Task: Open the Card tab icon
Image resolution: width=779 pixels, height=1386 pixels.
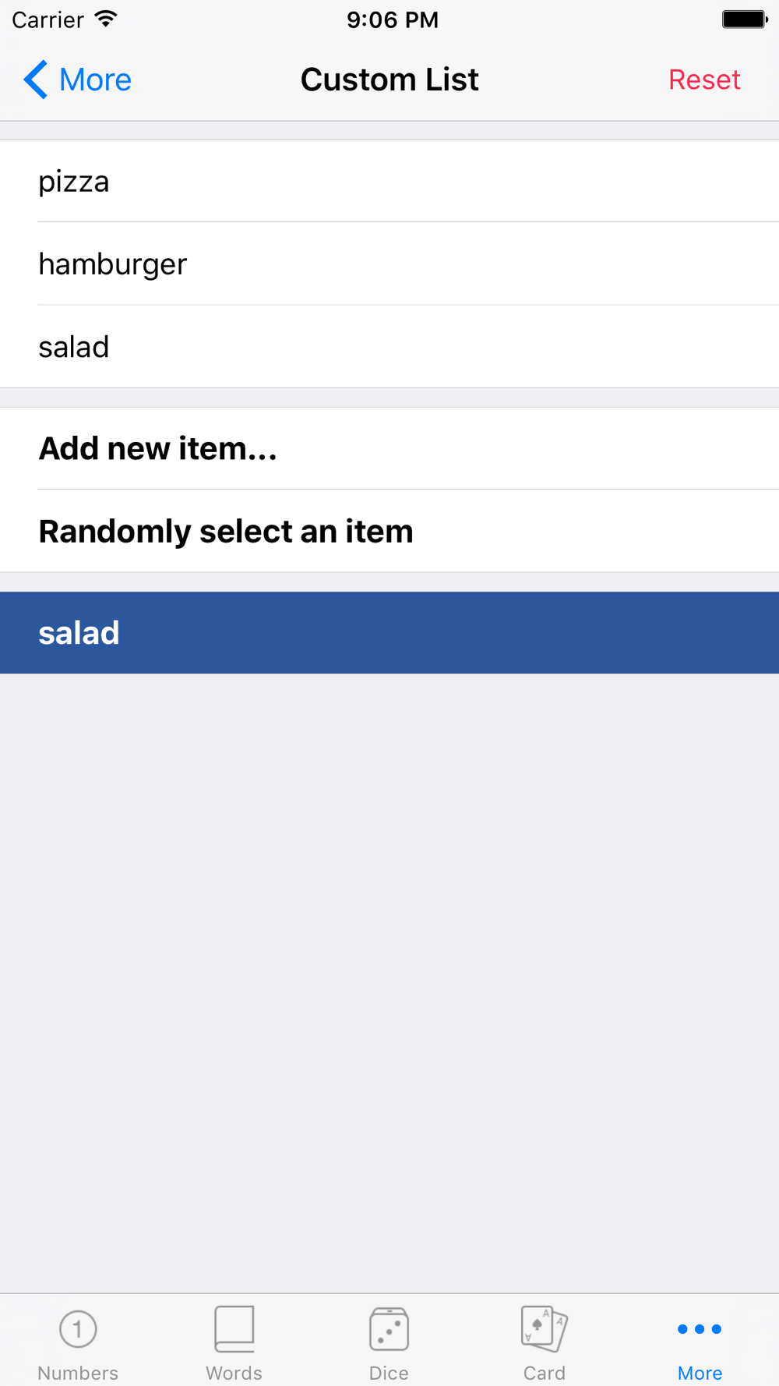Action: [x=544, y=1328]
